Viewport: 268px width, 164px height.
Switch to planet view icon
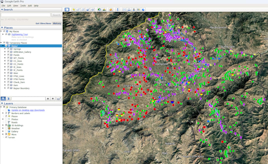click(111, 9)
